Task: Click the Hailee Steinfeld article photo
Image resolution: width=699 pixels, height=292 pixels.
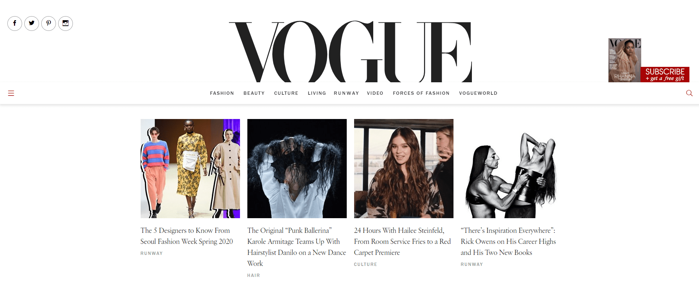Action: pyautogui.click(x=404, y=169)
